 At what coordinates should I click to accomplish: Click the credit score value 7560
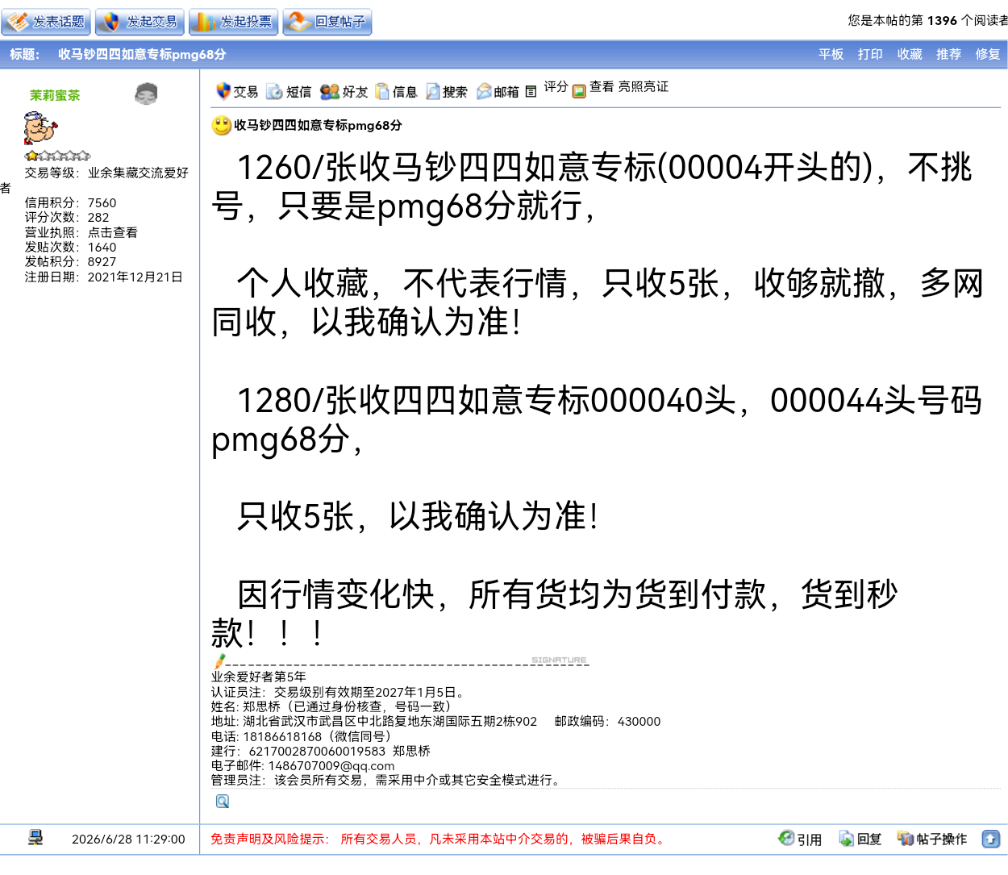click(x=102, y=203)
